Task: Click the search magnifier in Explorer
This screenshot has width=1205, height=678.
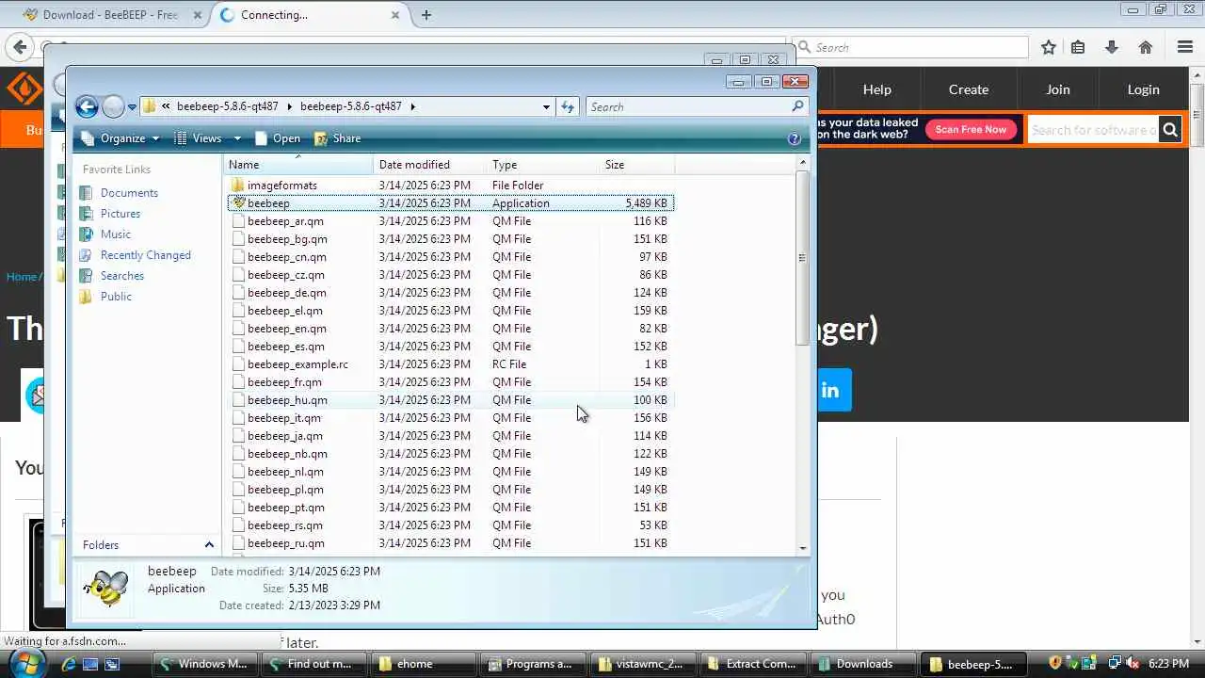Action: (797, 106)
